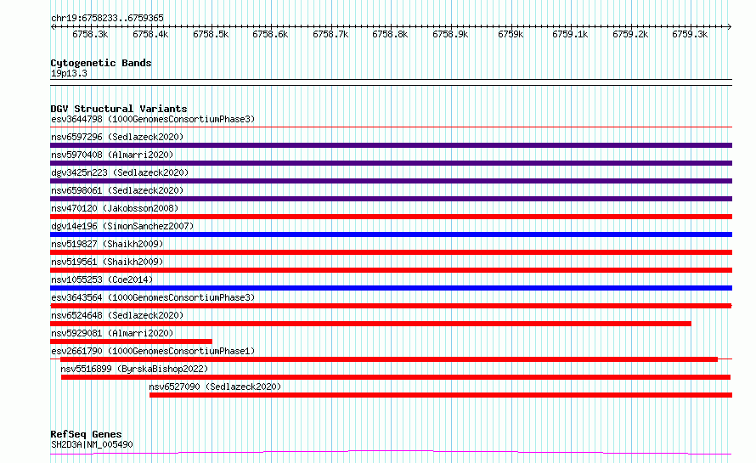Image resolution: width=756 pixels, height=463 pixels.
Task: Select the 19p13.3 band label
Action: point(69,73)
